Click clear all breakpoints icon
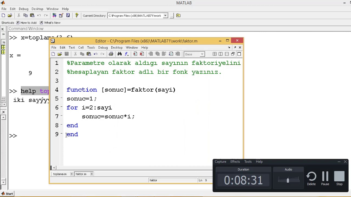Screen dimensions: 351x197 142,54
